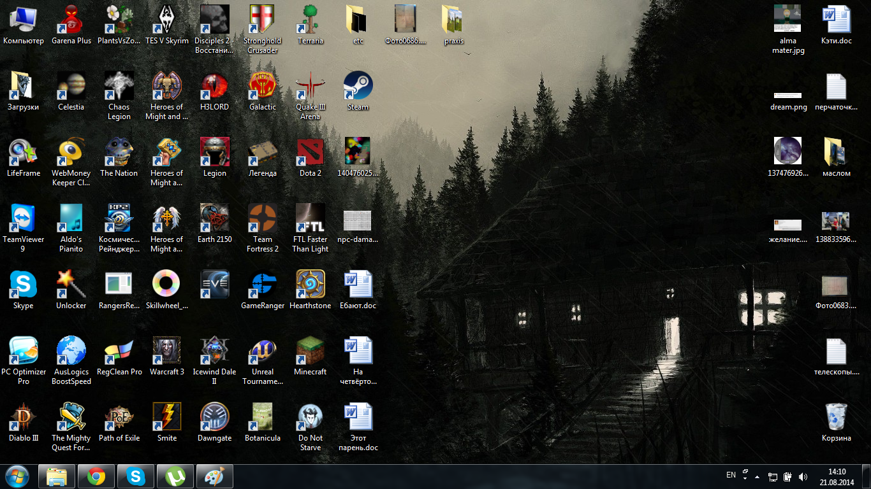
Task: Click the Celestia desktop icon
Action: point(71,91)
